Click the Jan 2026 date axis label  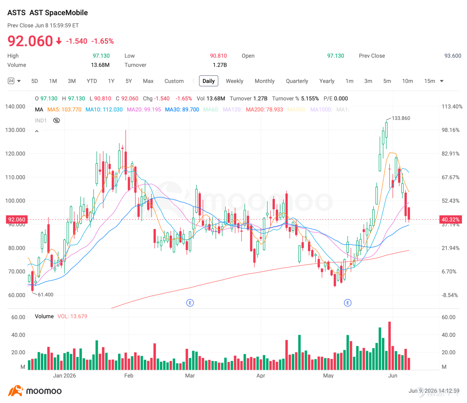(64, 376)
